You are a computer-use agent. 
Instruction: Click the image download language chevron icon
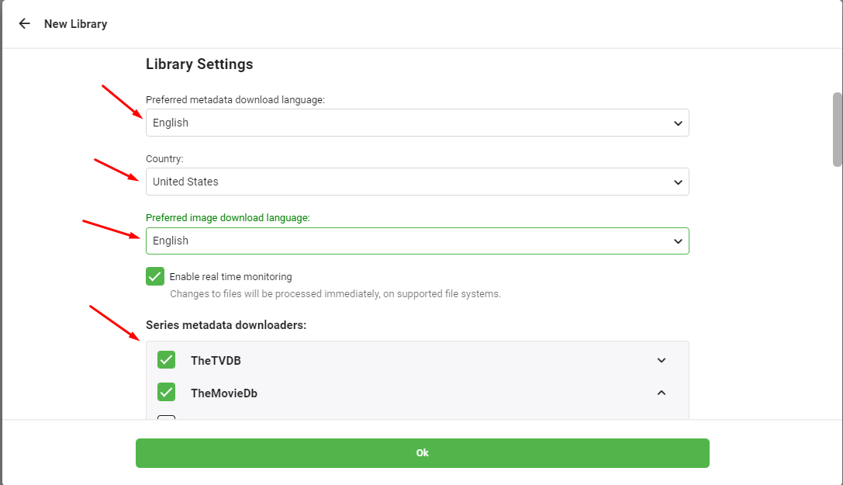tap(677, 241)
